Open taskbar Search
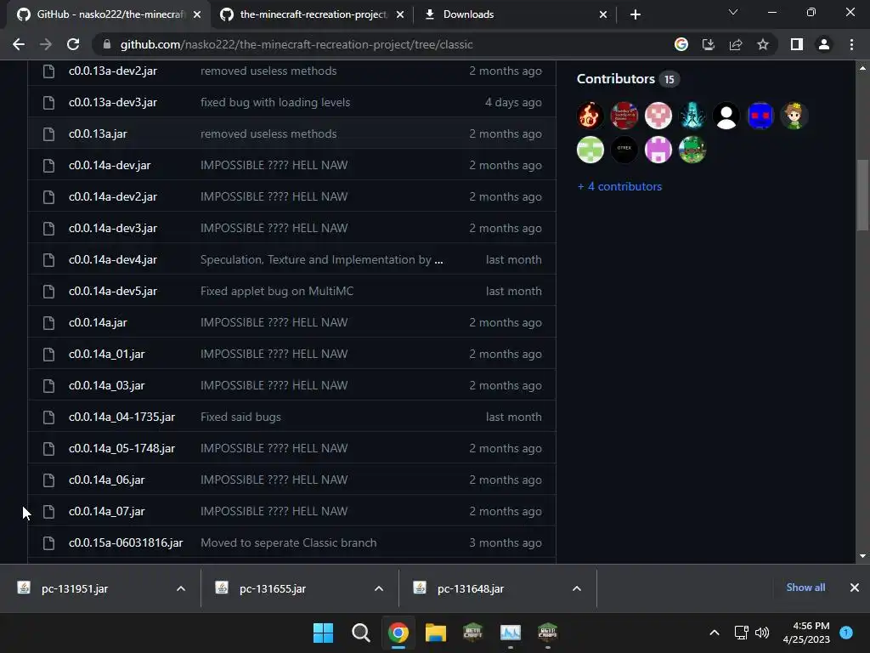 (360, 633)
